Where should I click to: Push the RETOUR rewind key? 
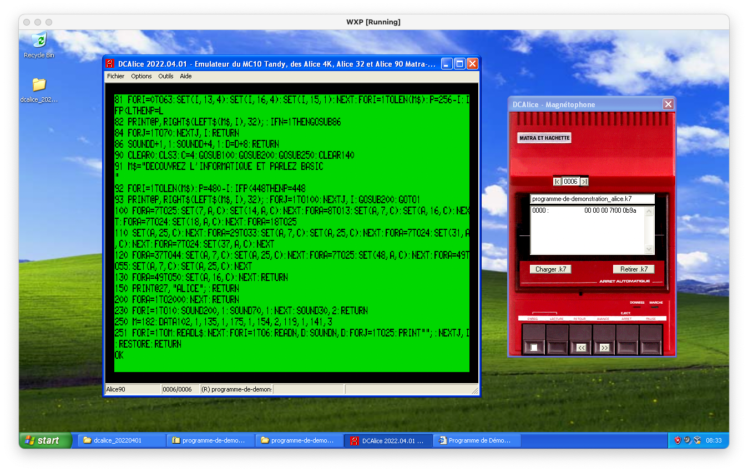point(581,340)
